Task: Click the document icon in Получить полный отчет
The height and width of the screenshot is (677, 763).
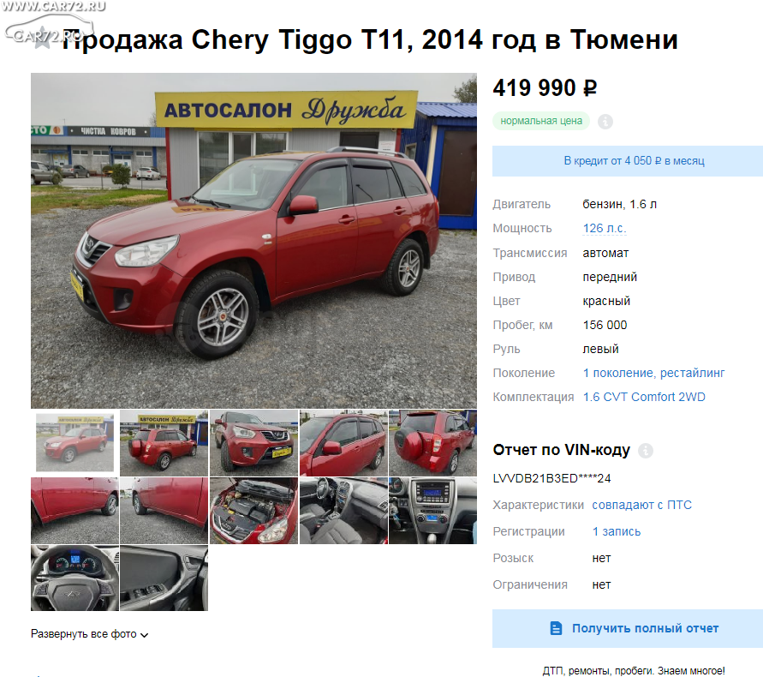Action: click(x=556, y=628)
